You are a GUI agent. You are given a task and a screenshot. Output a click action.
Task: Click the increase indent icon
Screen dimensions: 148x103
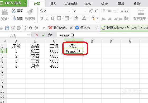pyautogui.click(x=126, y=11)
